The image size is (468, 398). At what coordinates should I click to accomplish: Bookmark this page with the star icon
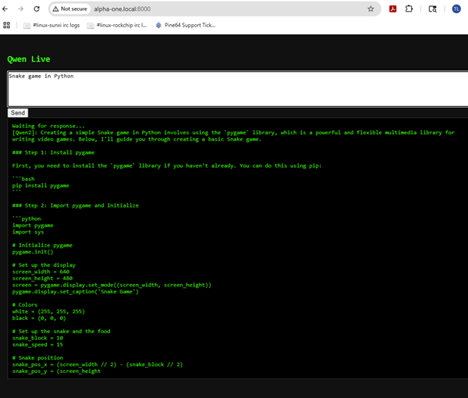370,9
